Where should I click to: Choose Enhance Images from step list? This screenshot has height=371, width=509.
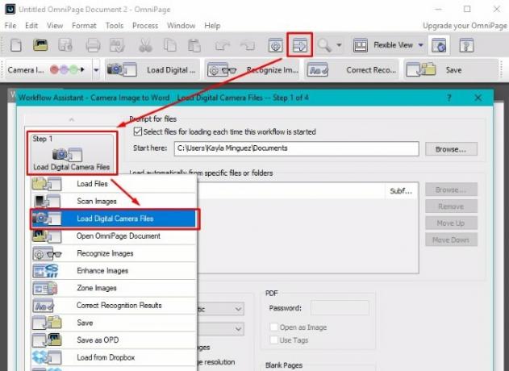114,271
